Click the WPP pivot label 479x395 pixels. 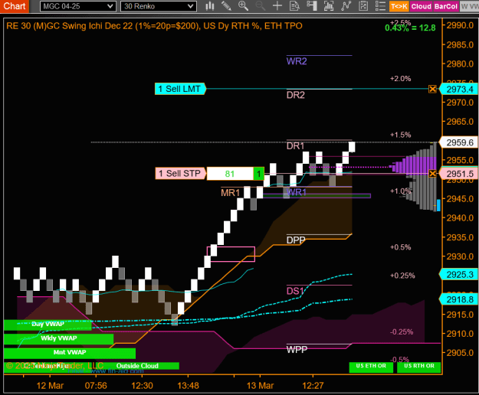point(297,350)
